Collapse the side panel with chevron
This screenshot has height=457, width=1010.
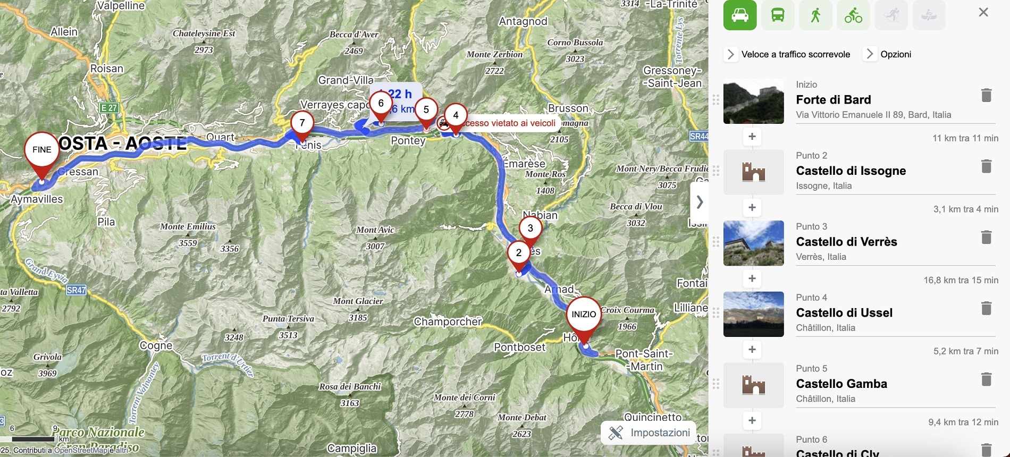point(700,202)
